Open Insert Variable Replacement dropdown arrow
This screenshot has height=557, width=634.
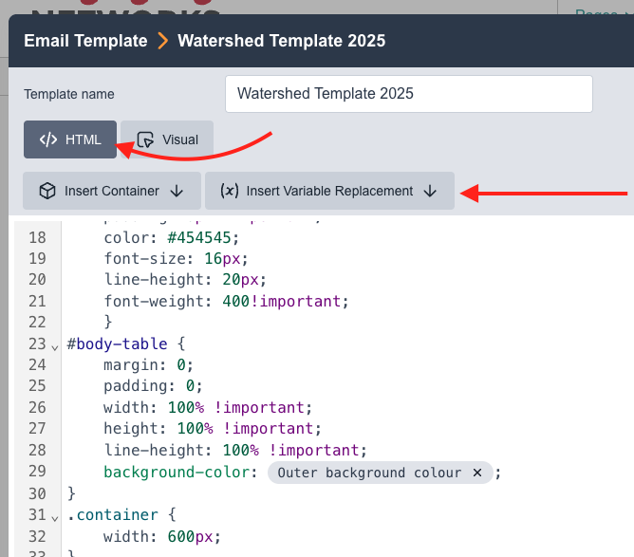coord(430,191)
